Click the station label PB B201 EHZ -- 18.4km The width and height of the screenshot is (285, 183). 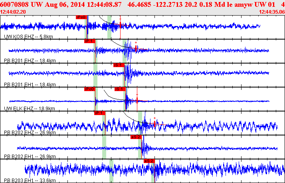(x=30, y=61)
